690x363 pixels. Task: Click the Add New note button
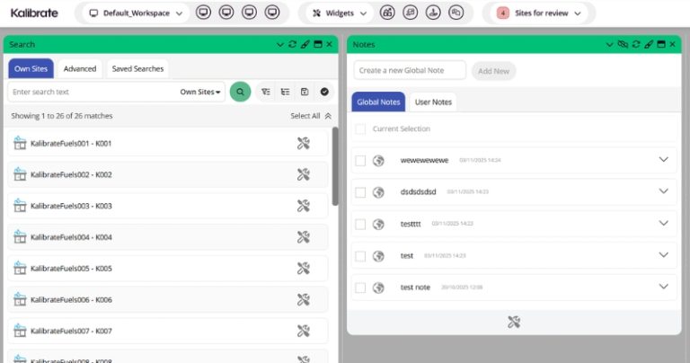click(493, 70)
